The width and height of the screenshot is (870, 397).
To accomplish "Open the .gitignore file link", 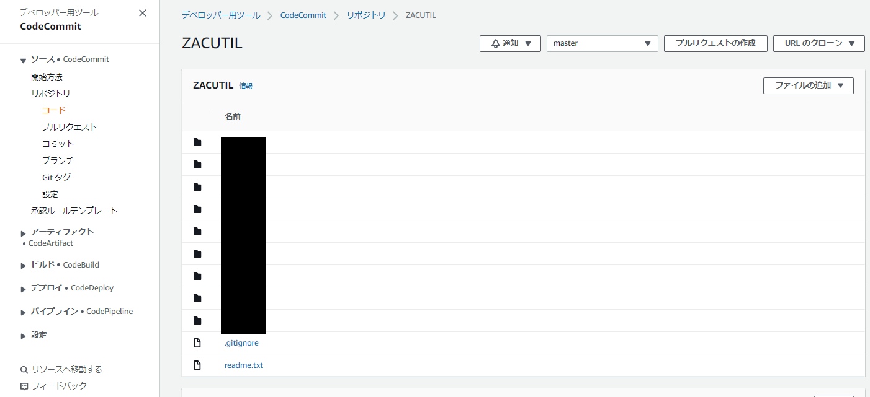I will pos(241,342).
